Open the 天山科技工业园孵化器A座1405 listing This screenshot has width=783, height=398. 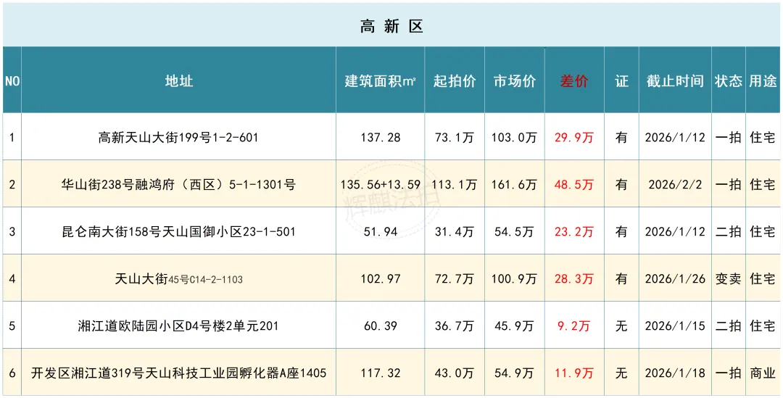tap(178, 373)
